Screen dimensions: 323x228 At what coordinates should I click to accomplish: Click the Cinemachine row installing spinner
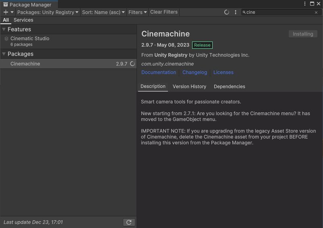133,64
